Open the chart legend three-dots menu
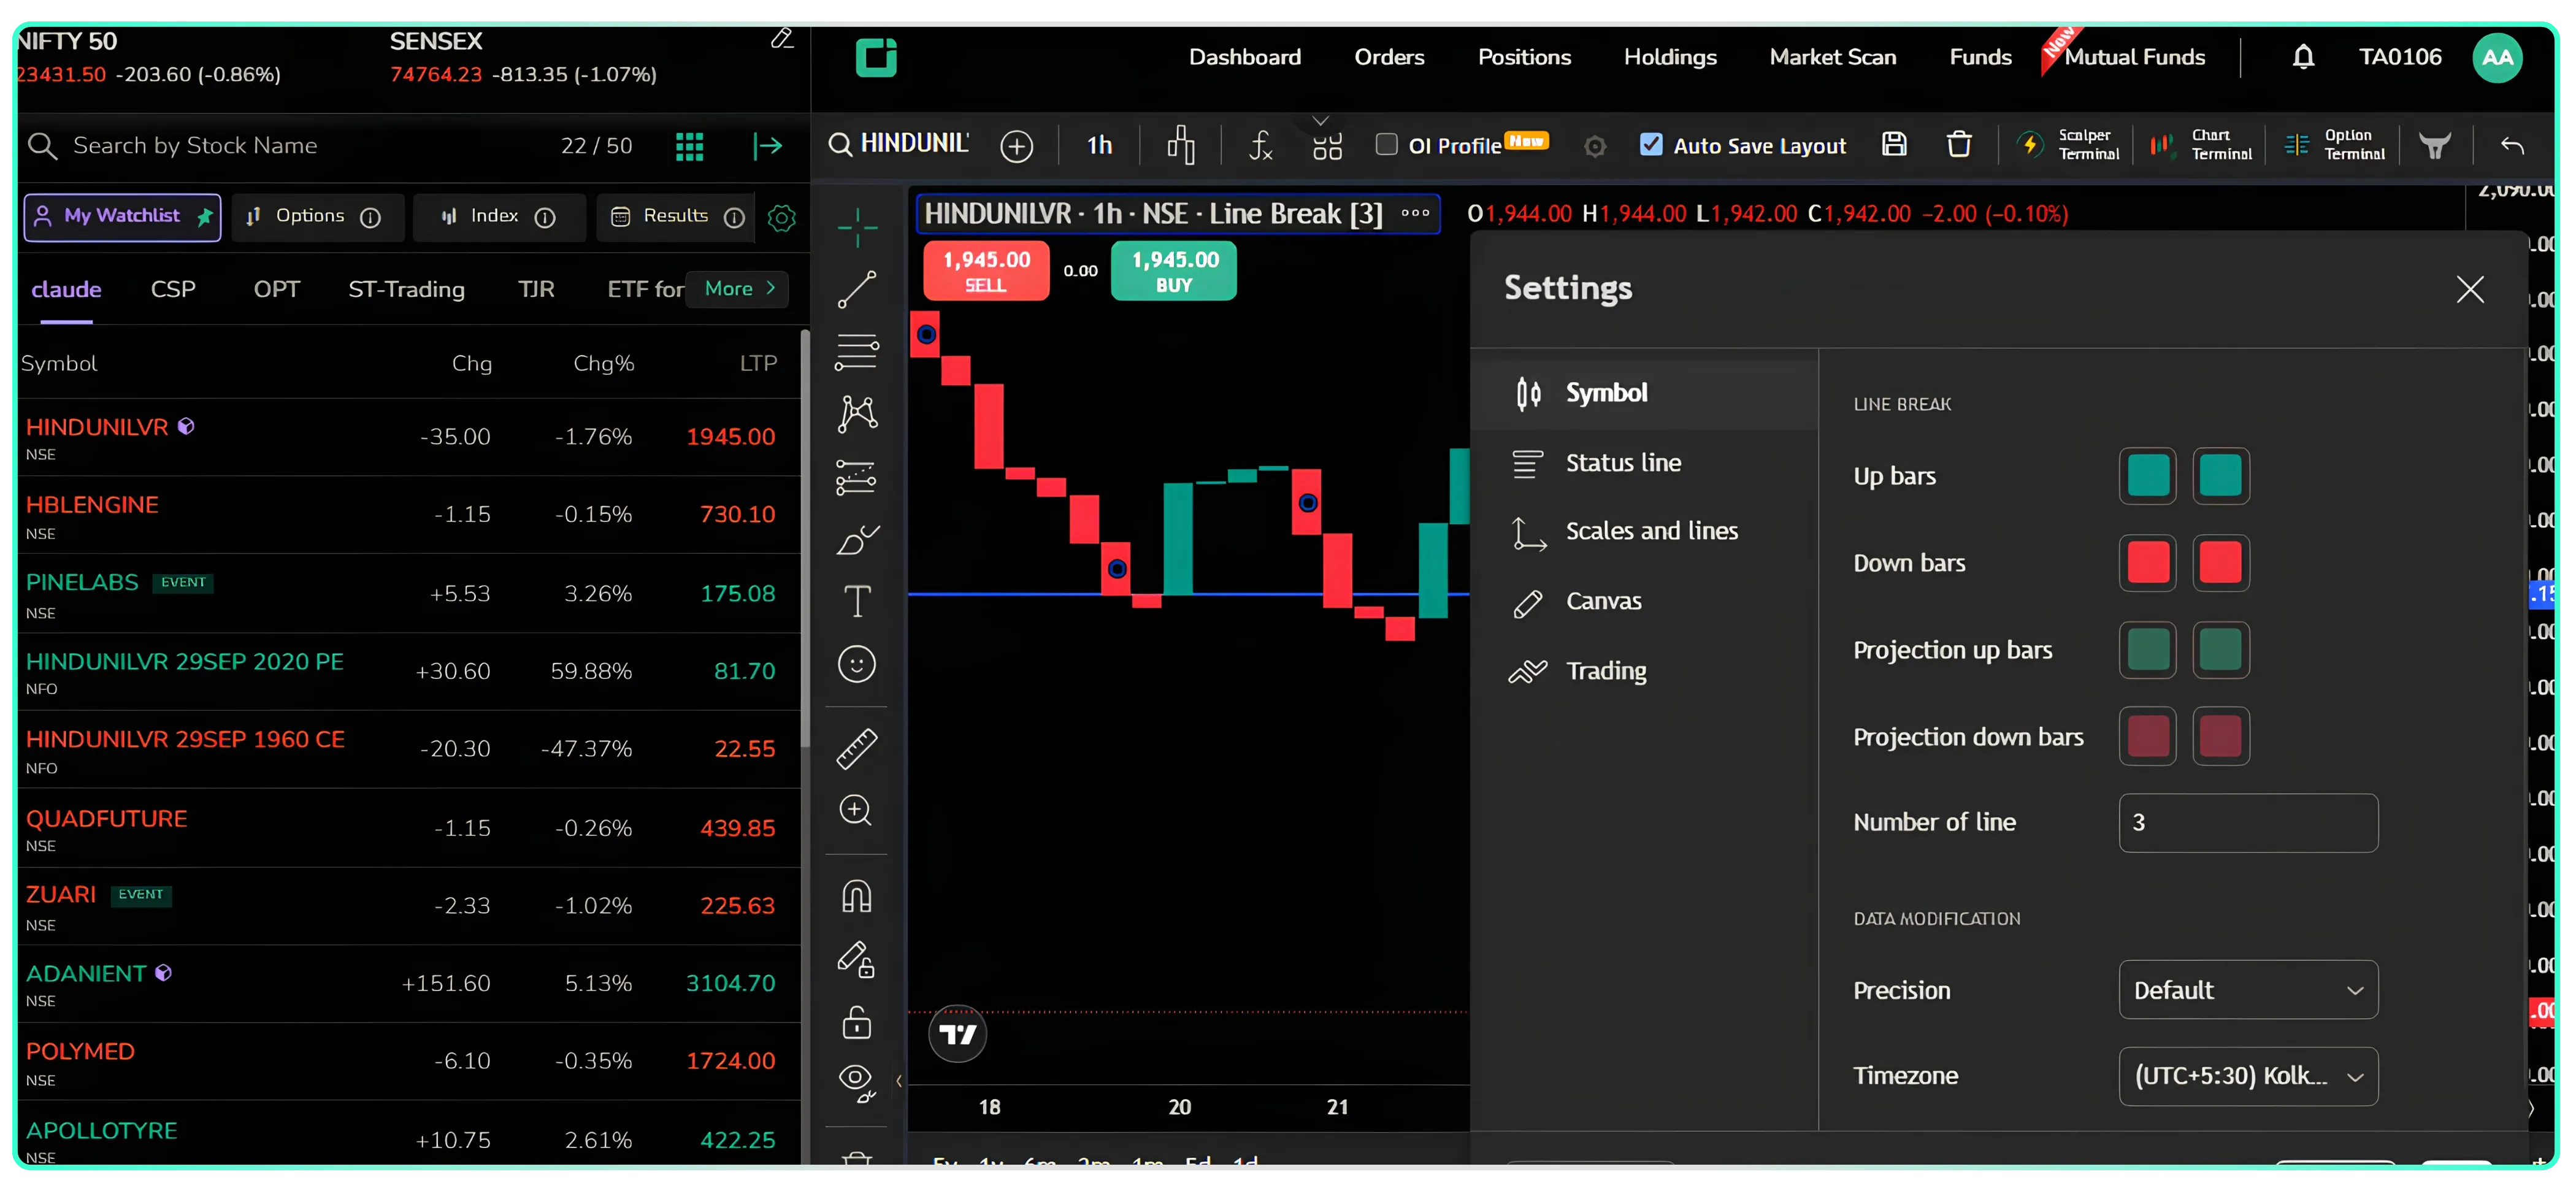 1414,213
